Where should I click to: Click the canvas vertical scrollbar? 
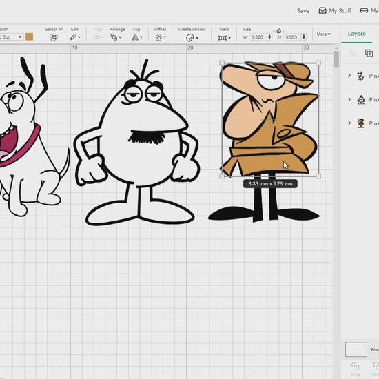[x=336, y=59]
